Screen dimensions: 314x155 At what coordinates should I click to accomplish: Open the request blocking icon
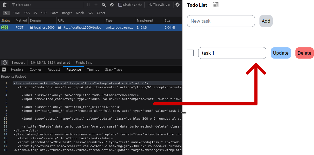point(112,5)
